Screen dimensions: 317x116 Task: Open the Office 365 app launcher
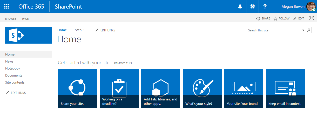(x=6, y=6)
